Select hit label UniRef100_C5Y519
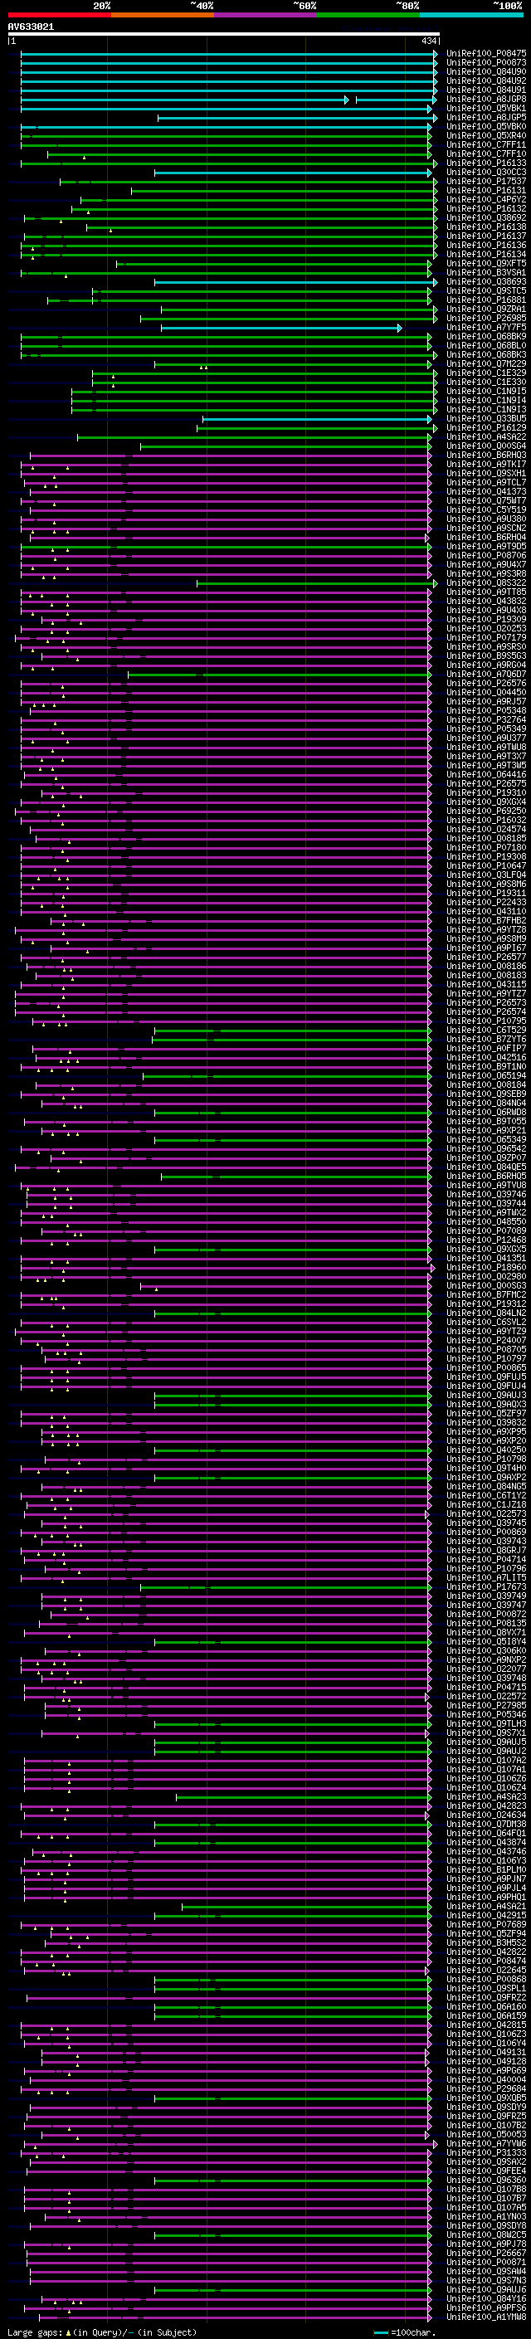 point(485,510)
